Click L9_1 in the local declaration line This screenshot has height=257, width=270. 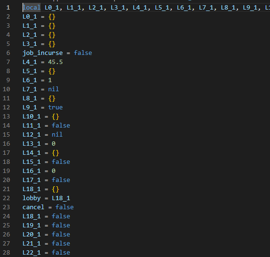250,8
